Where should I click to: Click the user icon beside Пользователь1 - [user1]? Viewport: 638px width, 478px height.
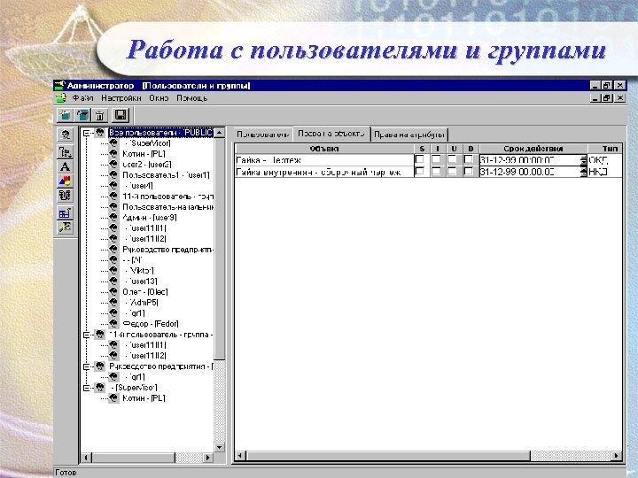(113, 174)
